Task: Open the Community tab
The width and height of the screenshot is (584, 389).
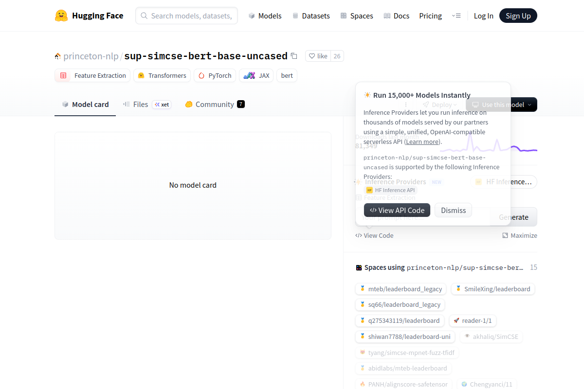Action: point(215,104)
